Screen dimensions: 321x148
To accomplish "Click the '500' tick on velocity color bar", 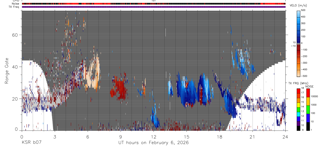I will pyautogui.click(x=303, y=10).
